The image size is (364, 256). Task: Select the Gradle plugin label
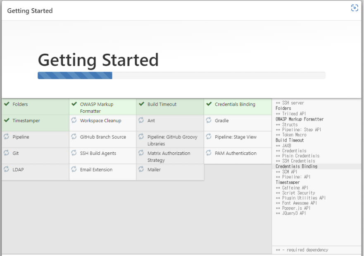click(x=222, y=121)
